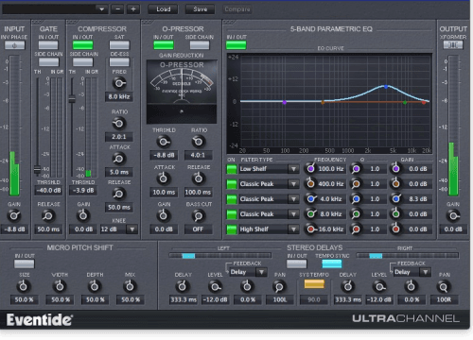473x340 pixels.
Task: Click the green 8.0 kHz frequency knob
Action: click(x=310, y=213)
